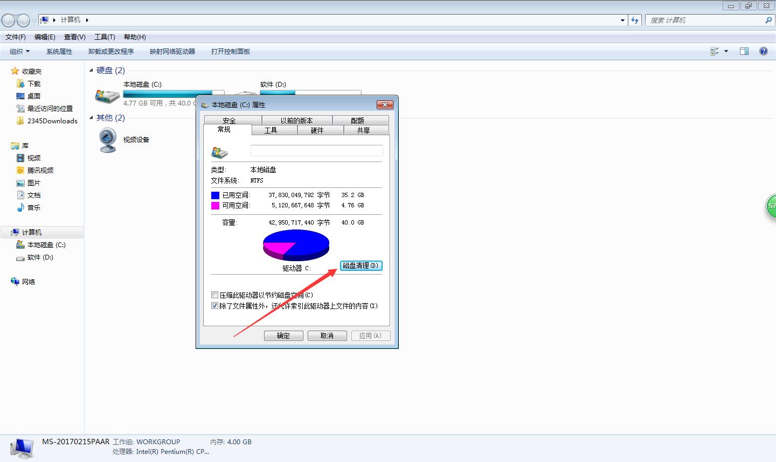Uncheck allow indexing files checkbox (索引)
This screenshot has width=776, height=462.
pos(215,306)
